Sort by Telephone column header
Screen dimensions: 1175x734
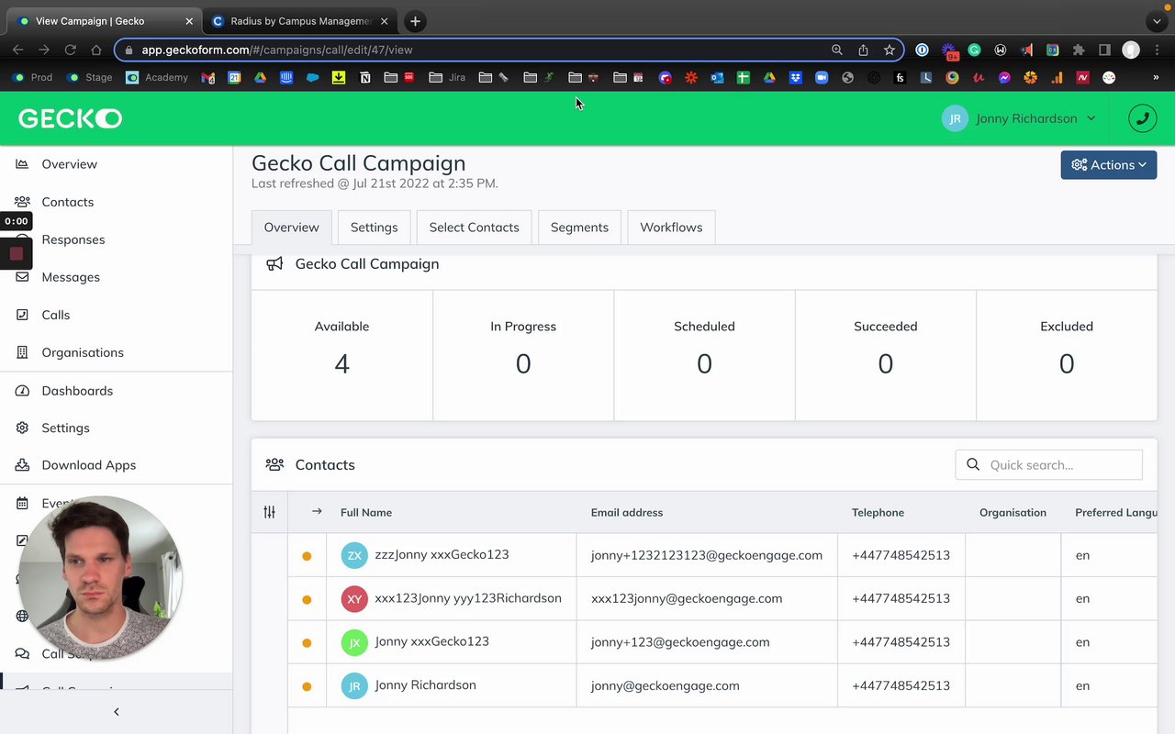click(x=878, y=513)
